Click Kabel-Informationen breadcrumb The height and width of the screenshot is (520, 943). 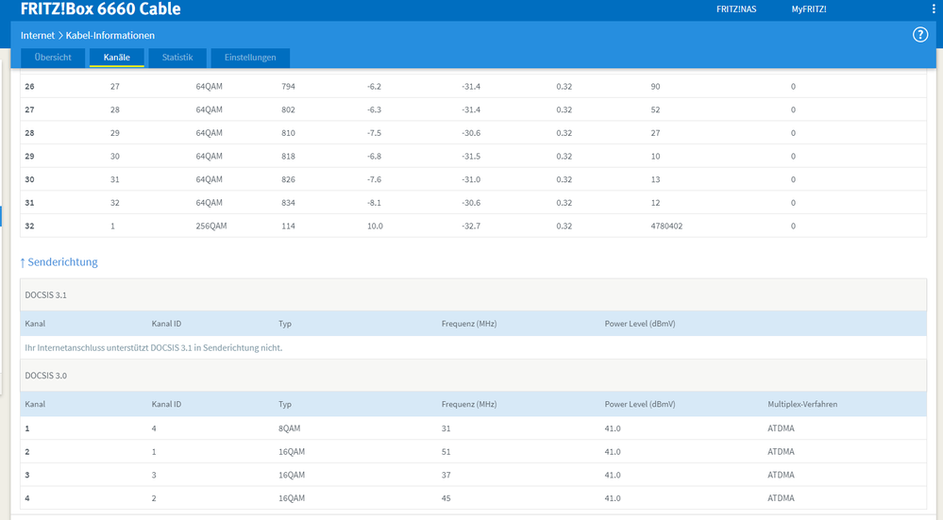(x=110, y=36)
